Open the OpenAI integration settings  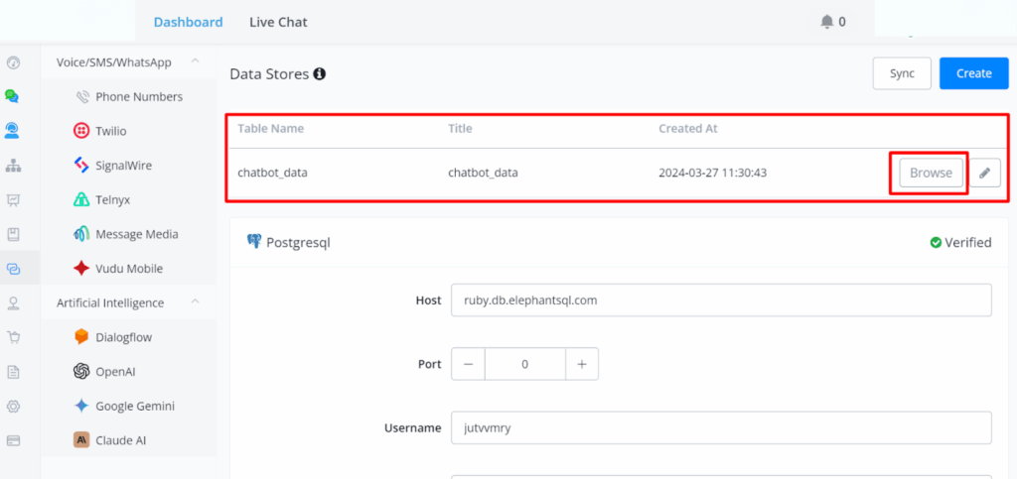(117, 371)
